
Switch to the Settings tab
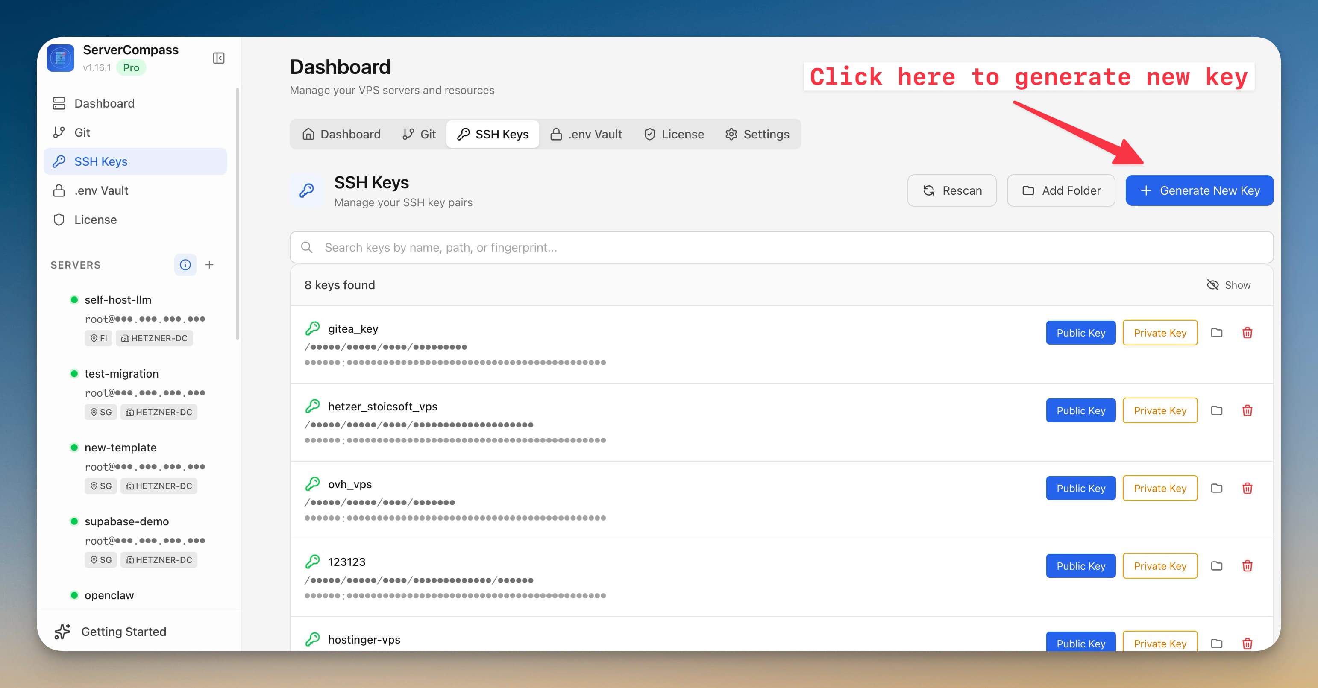(x=758, y=134)
